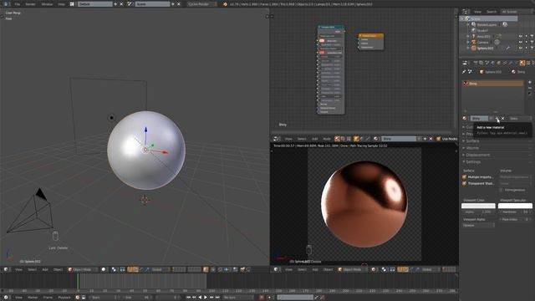Click Add a new material plus button
The width and height of the screenshot is (535, 301).
[497, 119]
